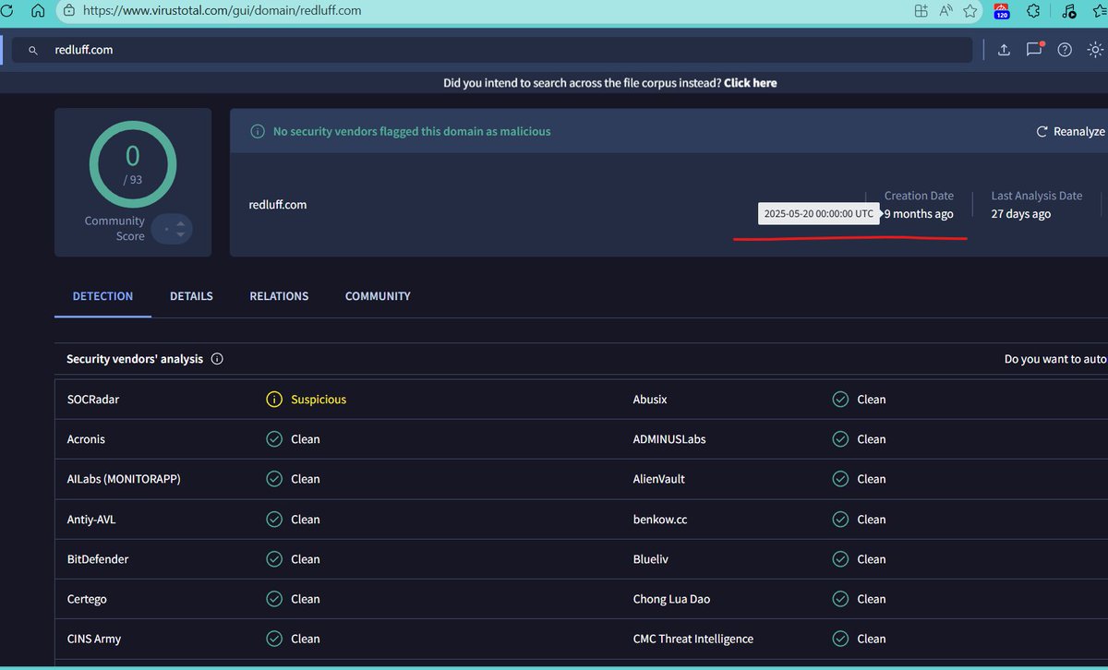Click the AILabs (MONITORAPP) vendor name
1108x670 pixels.
pos(124,479)
